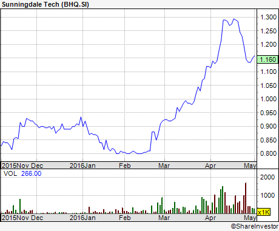Screen dimensions: 279x231
Task: Click the 1.300 price axis label
Action: coord(268,17)
